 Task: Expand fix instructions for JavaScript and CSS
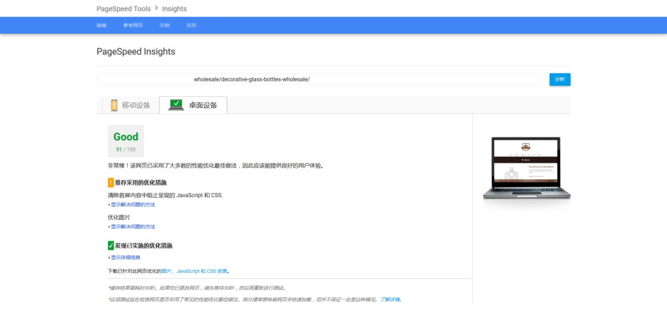(x=133, y=205)
